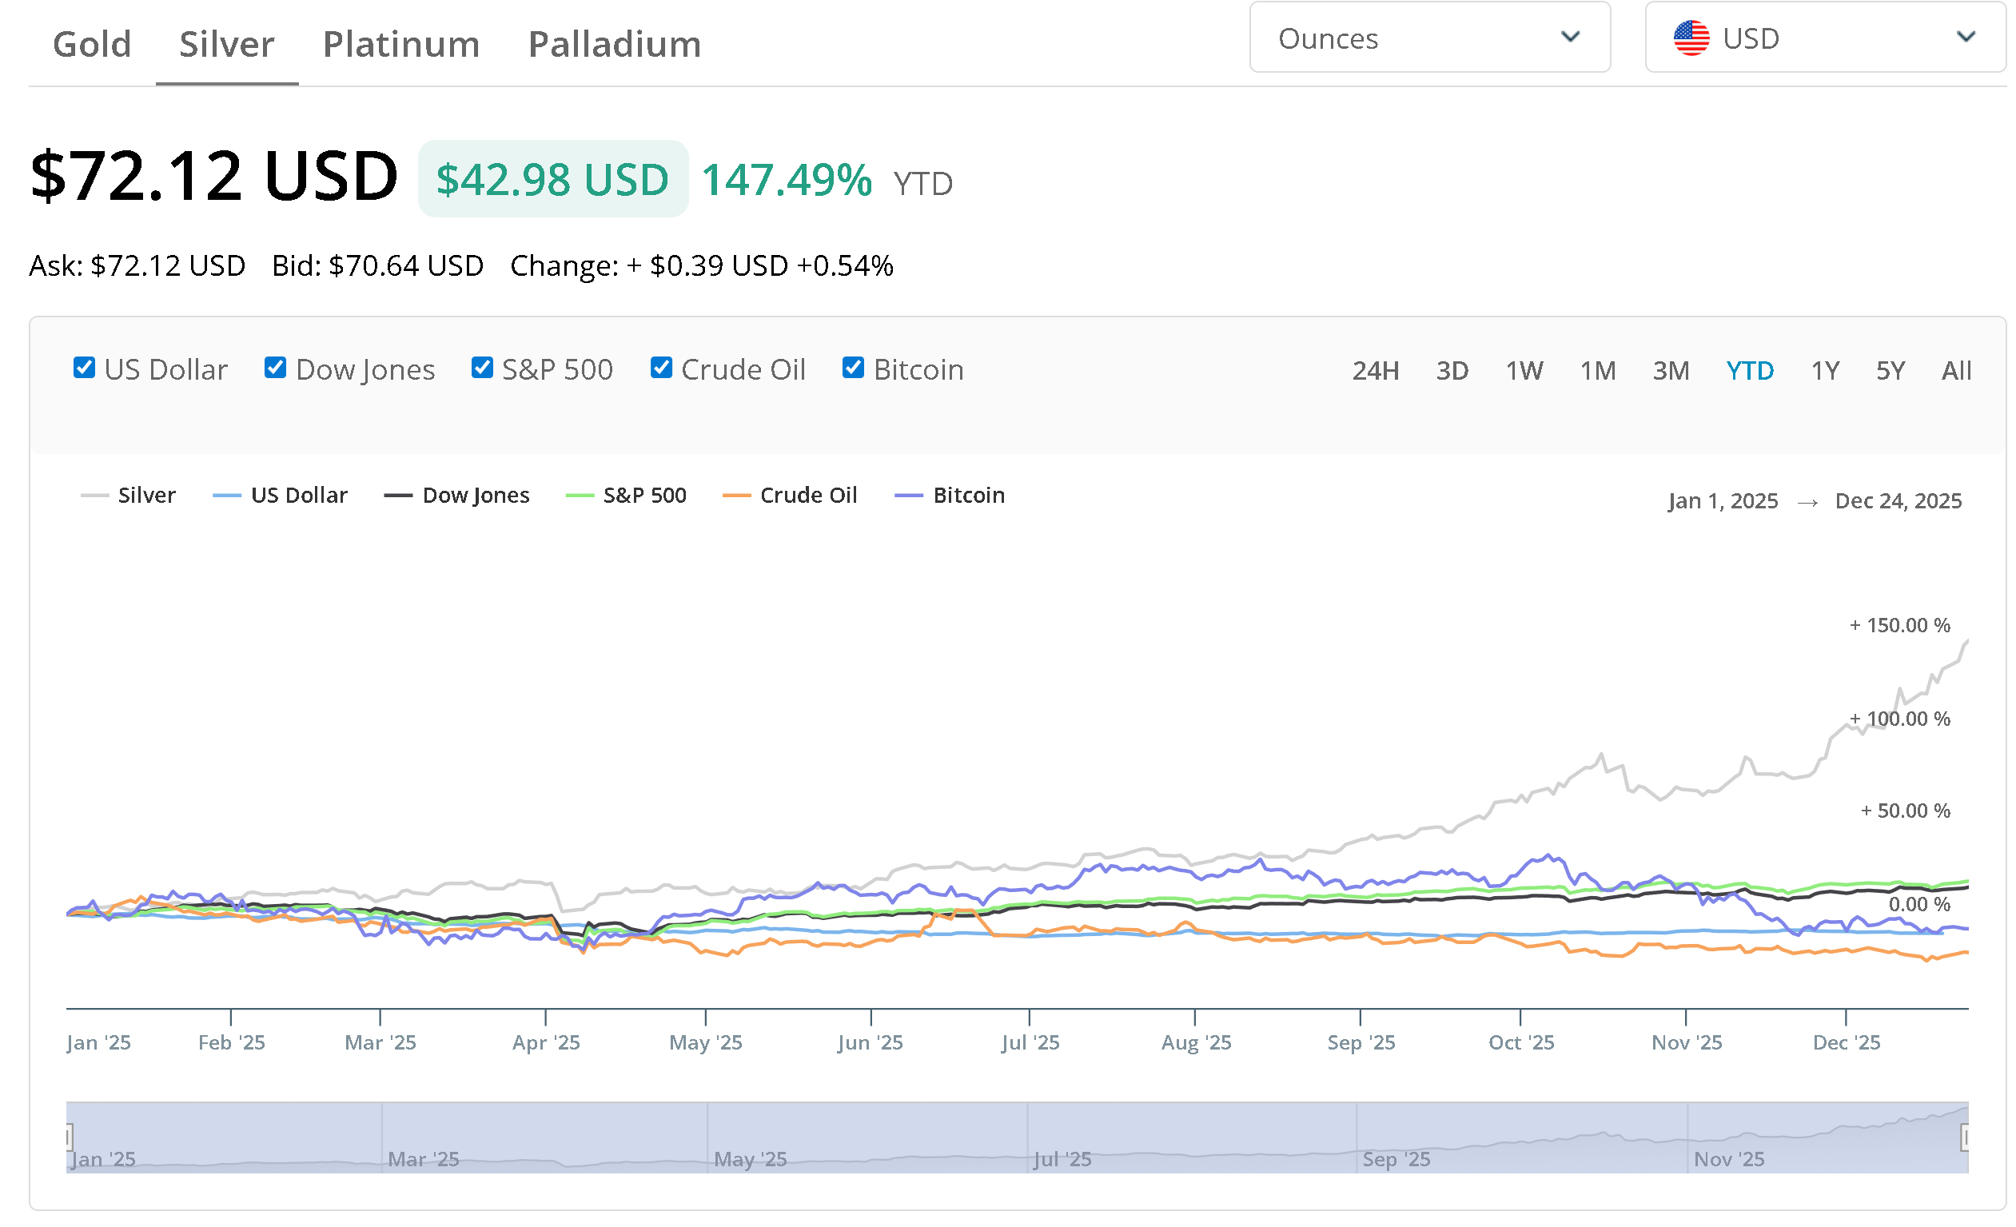
Task: Click the S&P 500 green legend marker
Action: 580,496
